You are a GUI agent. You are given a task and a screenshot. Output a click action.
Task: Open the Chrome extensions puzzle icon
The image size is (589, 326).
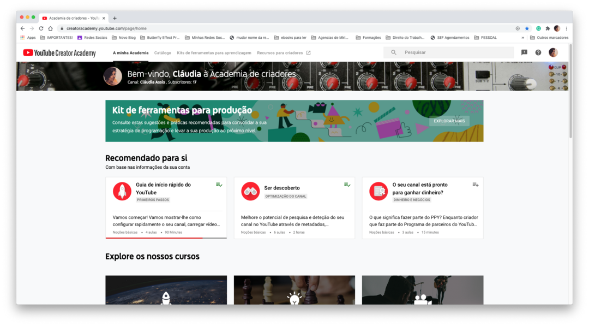tap(548, 28)
